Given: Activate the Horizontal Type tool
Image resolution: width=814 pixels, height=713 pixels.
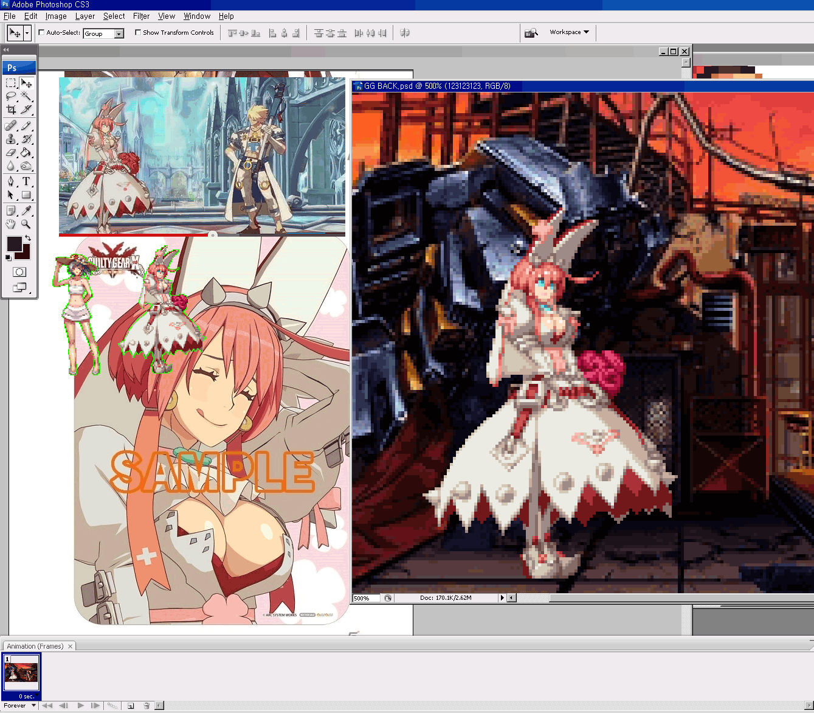Looking at the screenshot, I should pos(26,181).
